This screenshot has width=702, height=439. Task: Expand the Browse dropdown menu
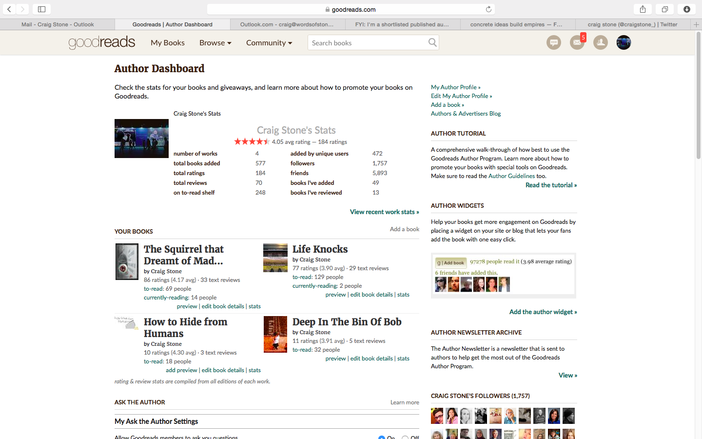pyautogui.click(x=215, y=43)
